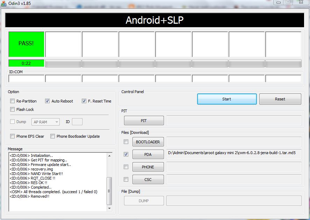The image size is (310, 220).
Task: Click the PDA browse button
Action: (x=148, y=154)
